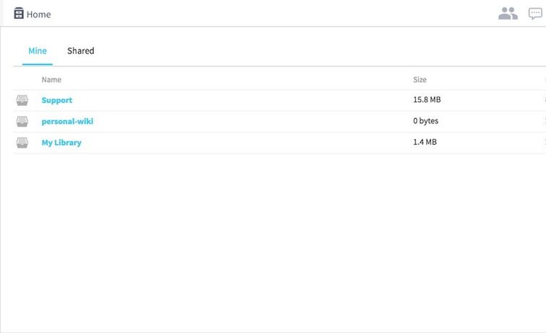Image resolution: width=546 pixels, height=333 pixels.
Task: Click the 0 bytes size cell
Action: coord(425,121)
